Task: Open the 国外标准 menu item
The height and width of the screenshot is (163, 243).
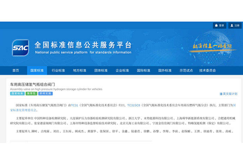Action: click(165, 71)
